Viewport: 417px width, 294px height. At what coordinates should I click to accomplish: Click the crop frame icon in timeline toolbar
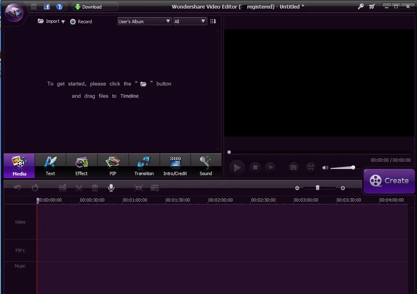[138, 188]
